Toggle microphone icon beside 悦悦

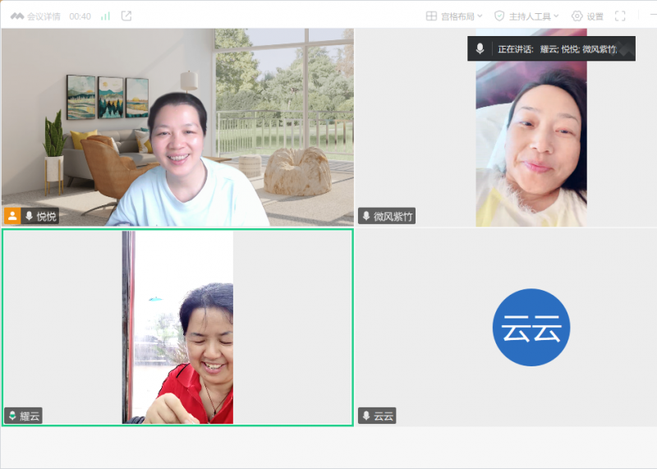(x=29, y=216)
